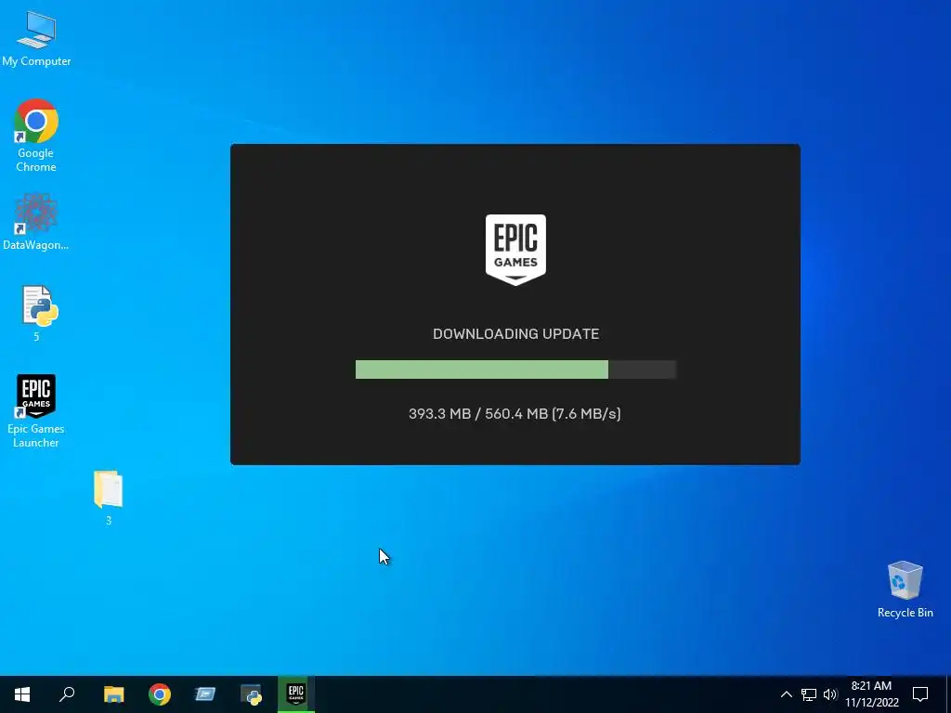The height and width of the screenshot is (713, 951).
Task: Open the DataWagon desktop shortcut
Action: point(36,222)
